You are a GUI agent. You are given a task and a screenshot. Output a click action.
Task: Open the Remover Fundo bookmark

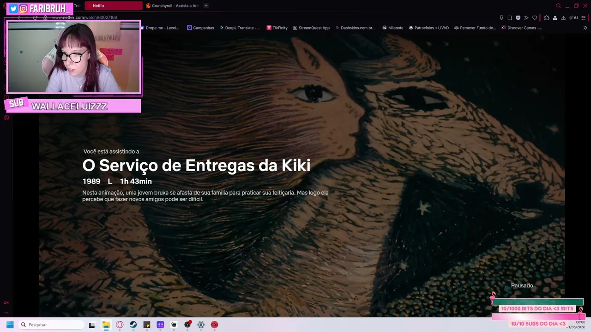tap(475, 28)
